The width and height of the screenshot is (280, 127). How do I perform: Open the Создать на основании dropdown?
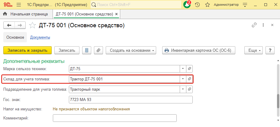pyautogui.click(x=131, y=50)
